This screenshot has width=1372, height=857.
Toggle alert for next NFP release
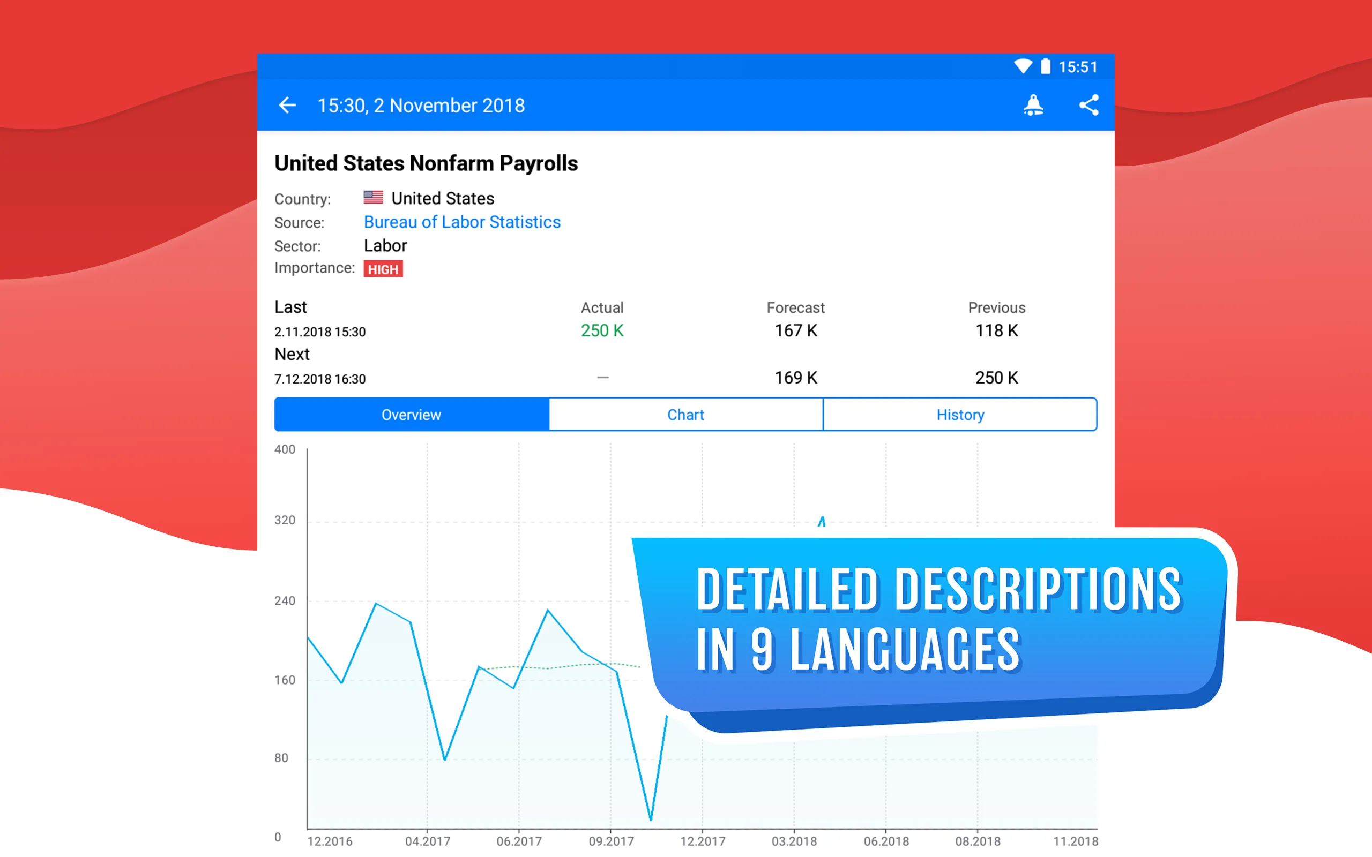pyautogui.click(x=1034, y=106)
